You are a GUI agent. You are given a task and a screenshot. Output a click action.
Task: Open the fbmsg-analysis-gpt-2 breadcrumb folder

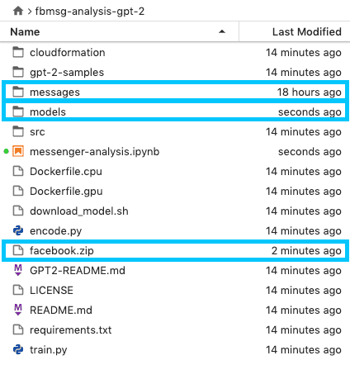90,12
